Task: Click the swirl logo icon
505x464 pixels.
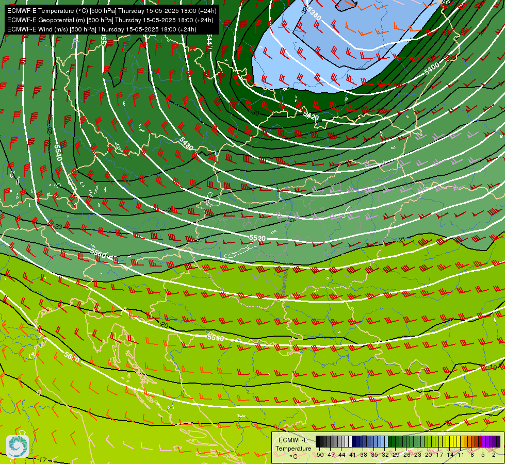Action: [18, 446]
